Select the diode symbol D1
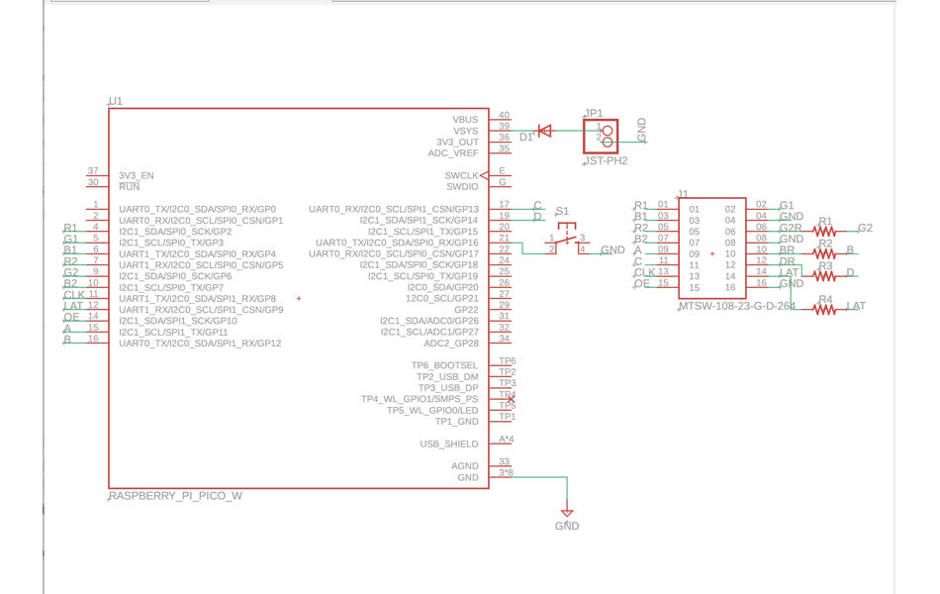This screenshot has height=594, width=940. click(543, 129)
